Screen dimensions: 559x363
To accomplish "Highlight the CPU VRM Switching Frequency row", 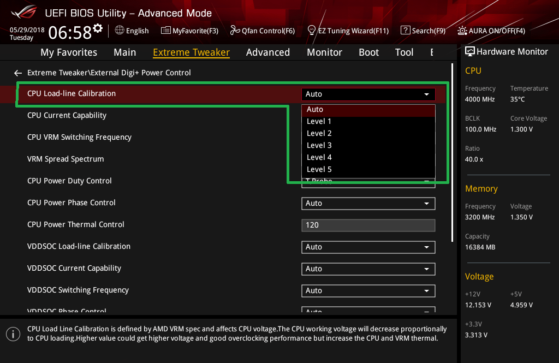I will point(80,137).
